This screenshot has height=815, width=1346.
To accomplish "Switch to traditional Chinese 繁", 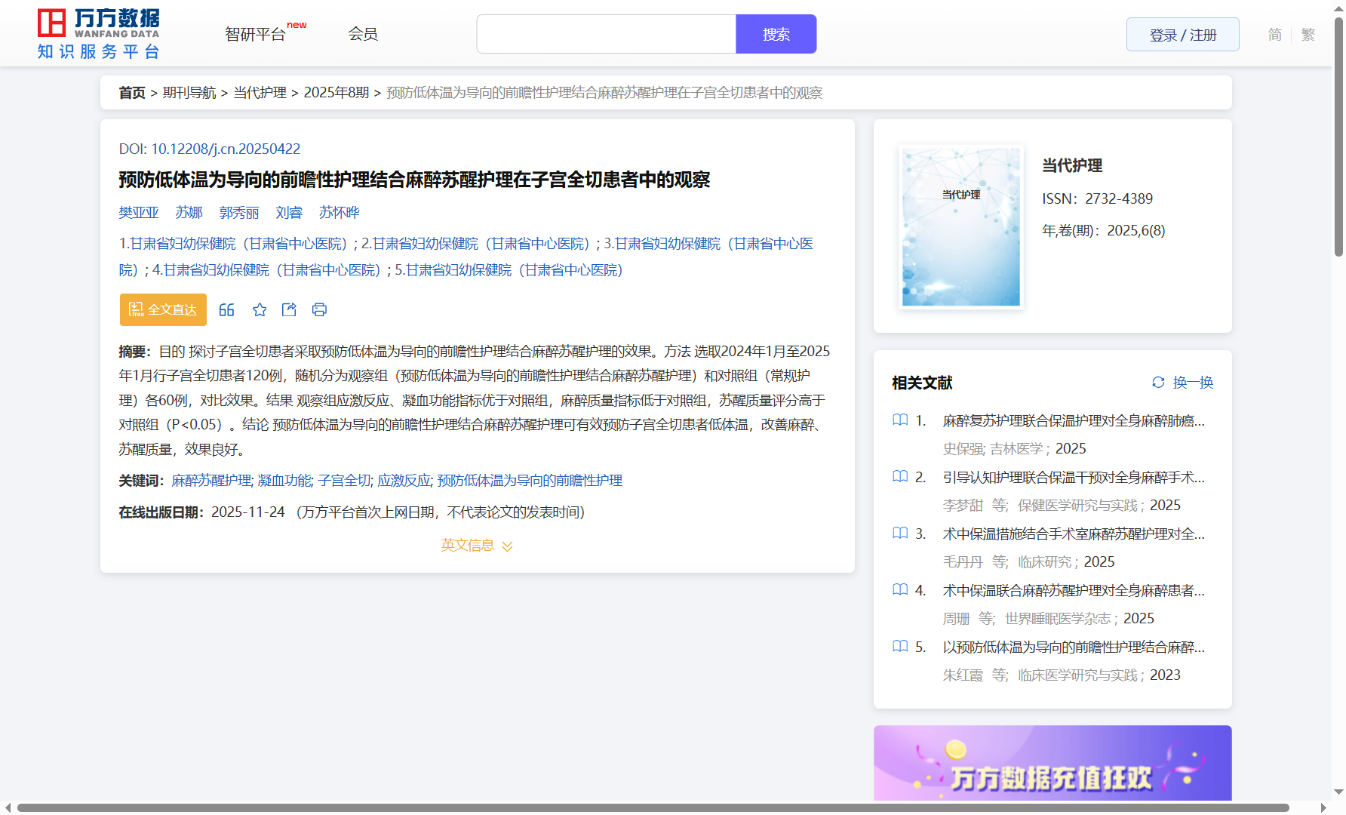I will (1308, 35).
